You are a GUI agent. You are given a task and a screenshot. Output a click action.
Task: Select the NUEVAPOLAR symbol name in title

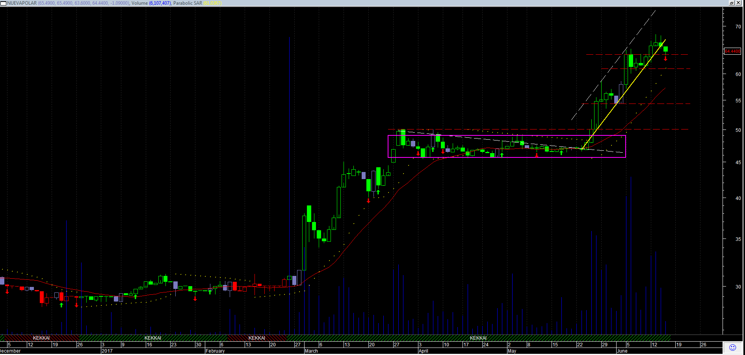coord(22,3)
